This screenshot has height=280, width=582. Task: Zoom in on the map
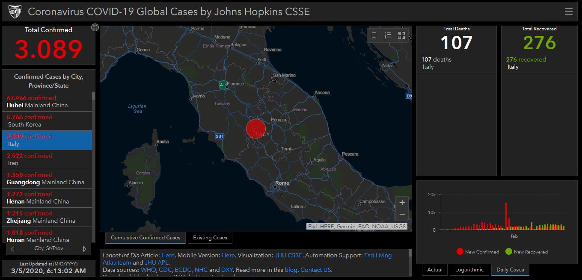(402, 203)
